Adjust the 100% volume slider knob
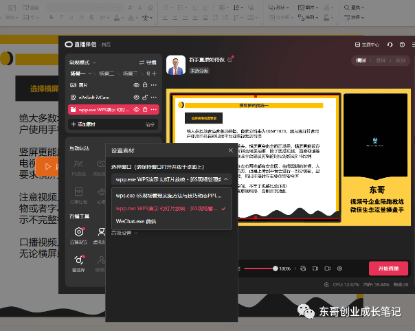The height and width of the screenshot is (331, 415). [x=276, y=269]
